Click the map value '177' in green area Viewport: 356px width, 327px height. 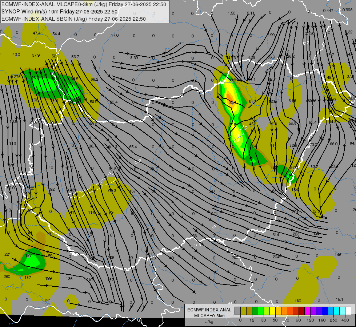click(x=29, y=255)
